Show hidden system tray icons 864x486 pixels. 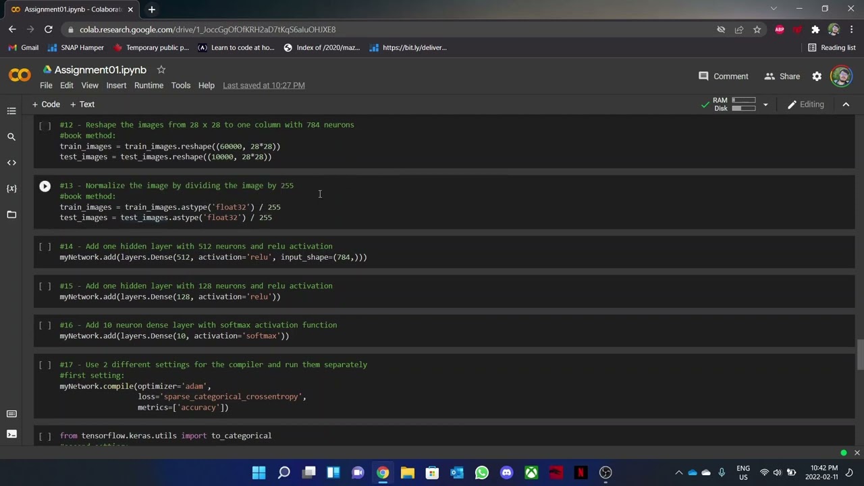coord(678,473)
